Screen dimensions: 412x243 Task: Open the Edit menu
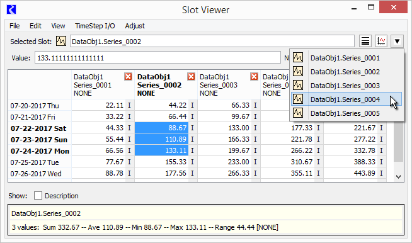point(35,26)
